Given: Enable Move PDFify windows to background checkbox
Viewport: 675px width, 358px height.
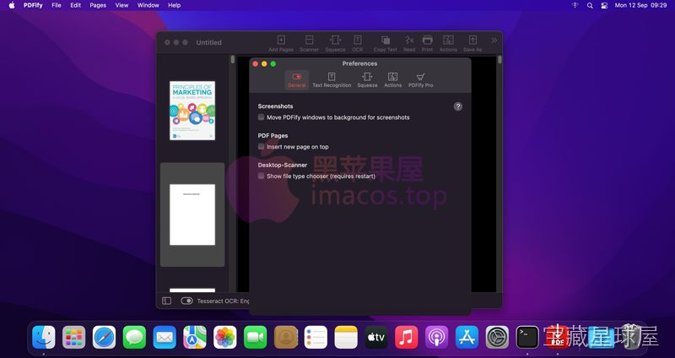Looking at the screenshot, I should point(261,117).
